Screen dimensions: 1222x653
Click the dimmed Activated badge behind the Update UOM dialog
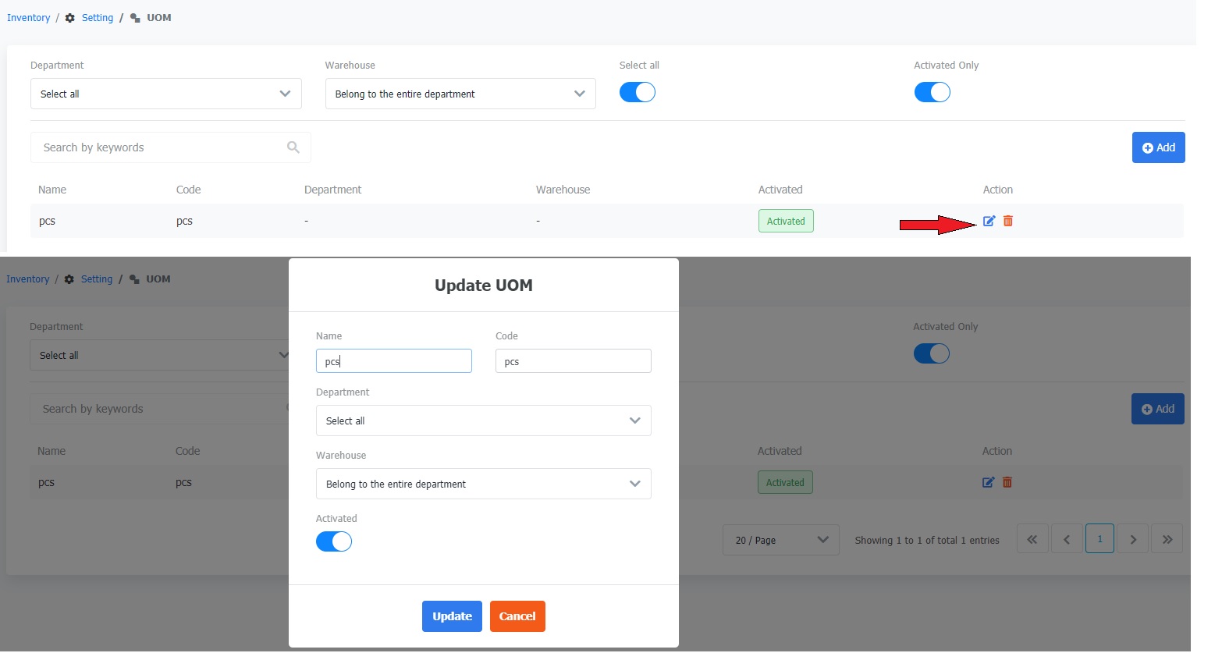point(785,482)
